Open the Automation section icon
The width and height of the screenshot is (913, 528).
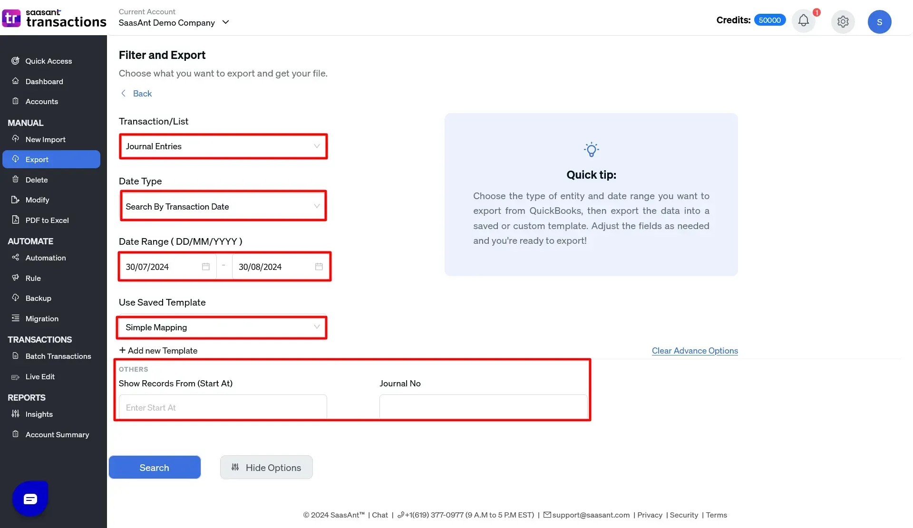tap(15, 258)
